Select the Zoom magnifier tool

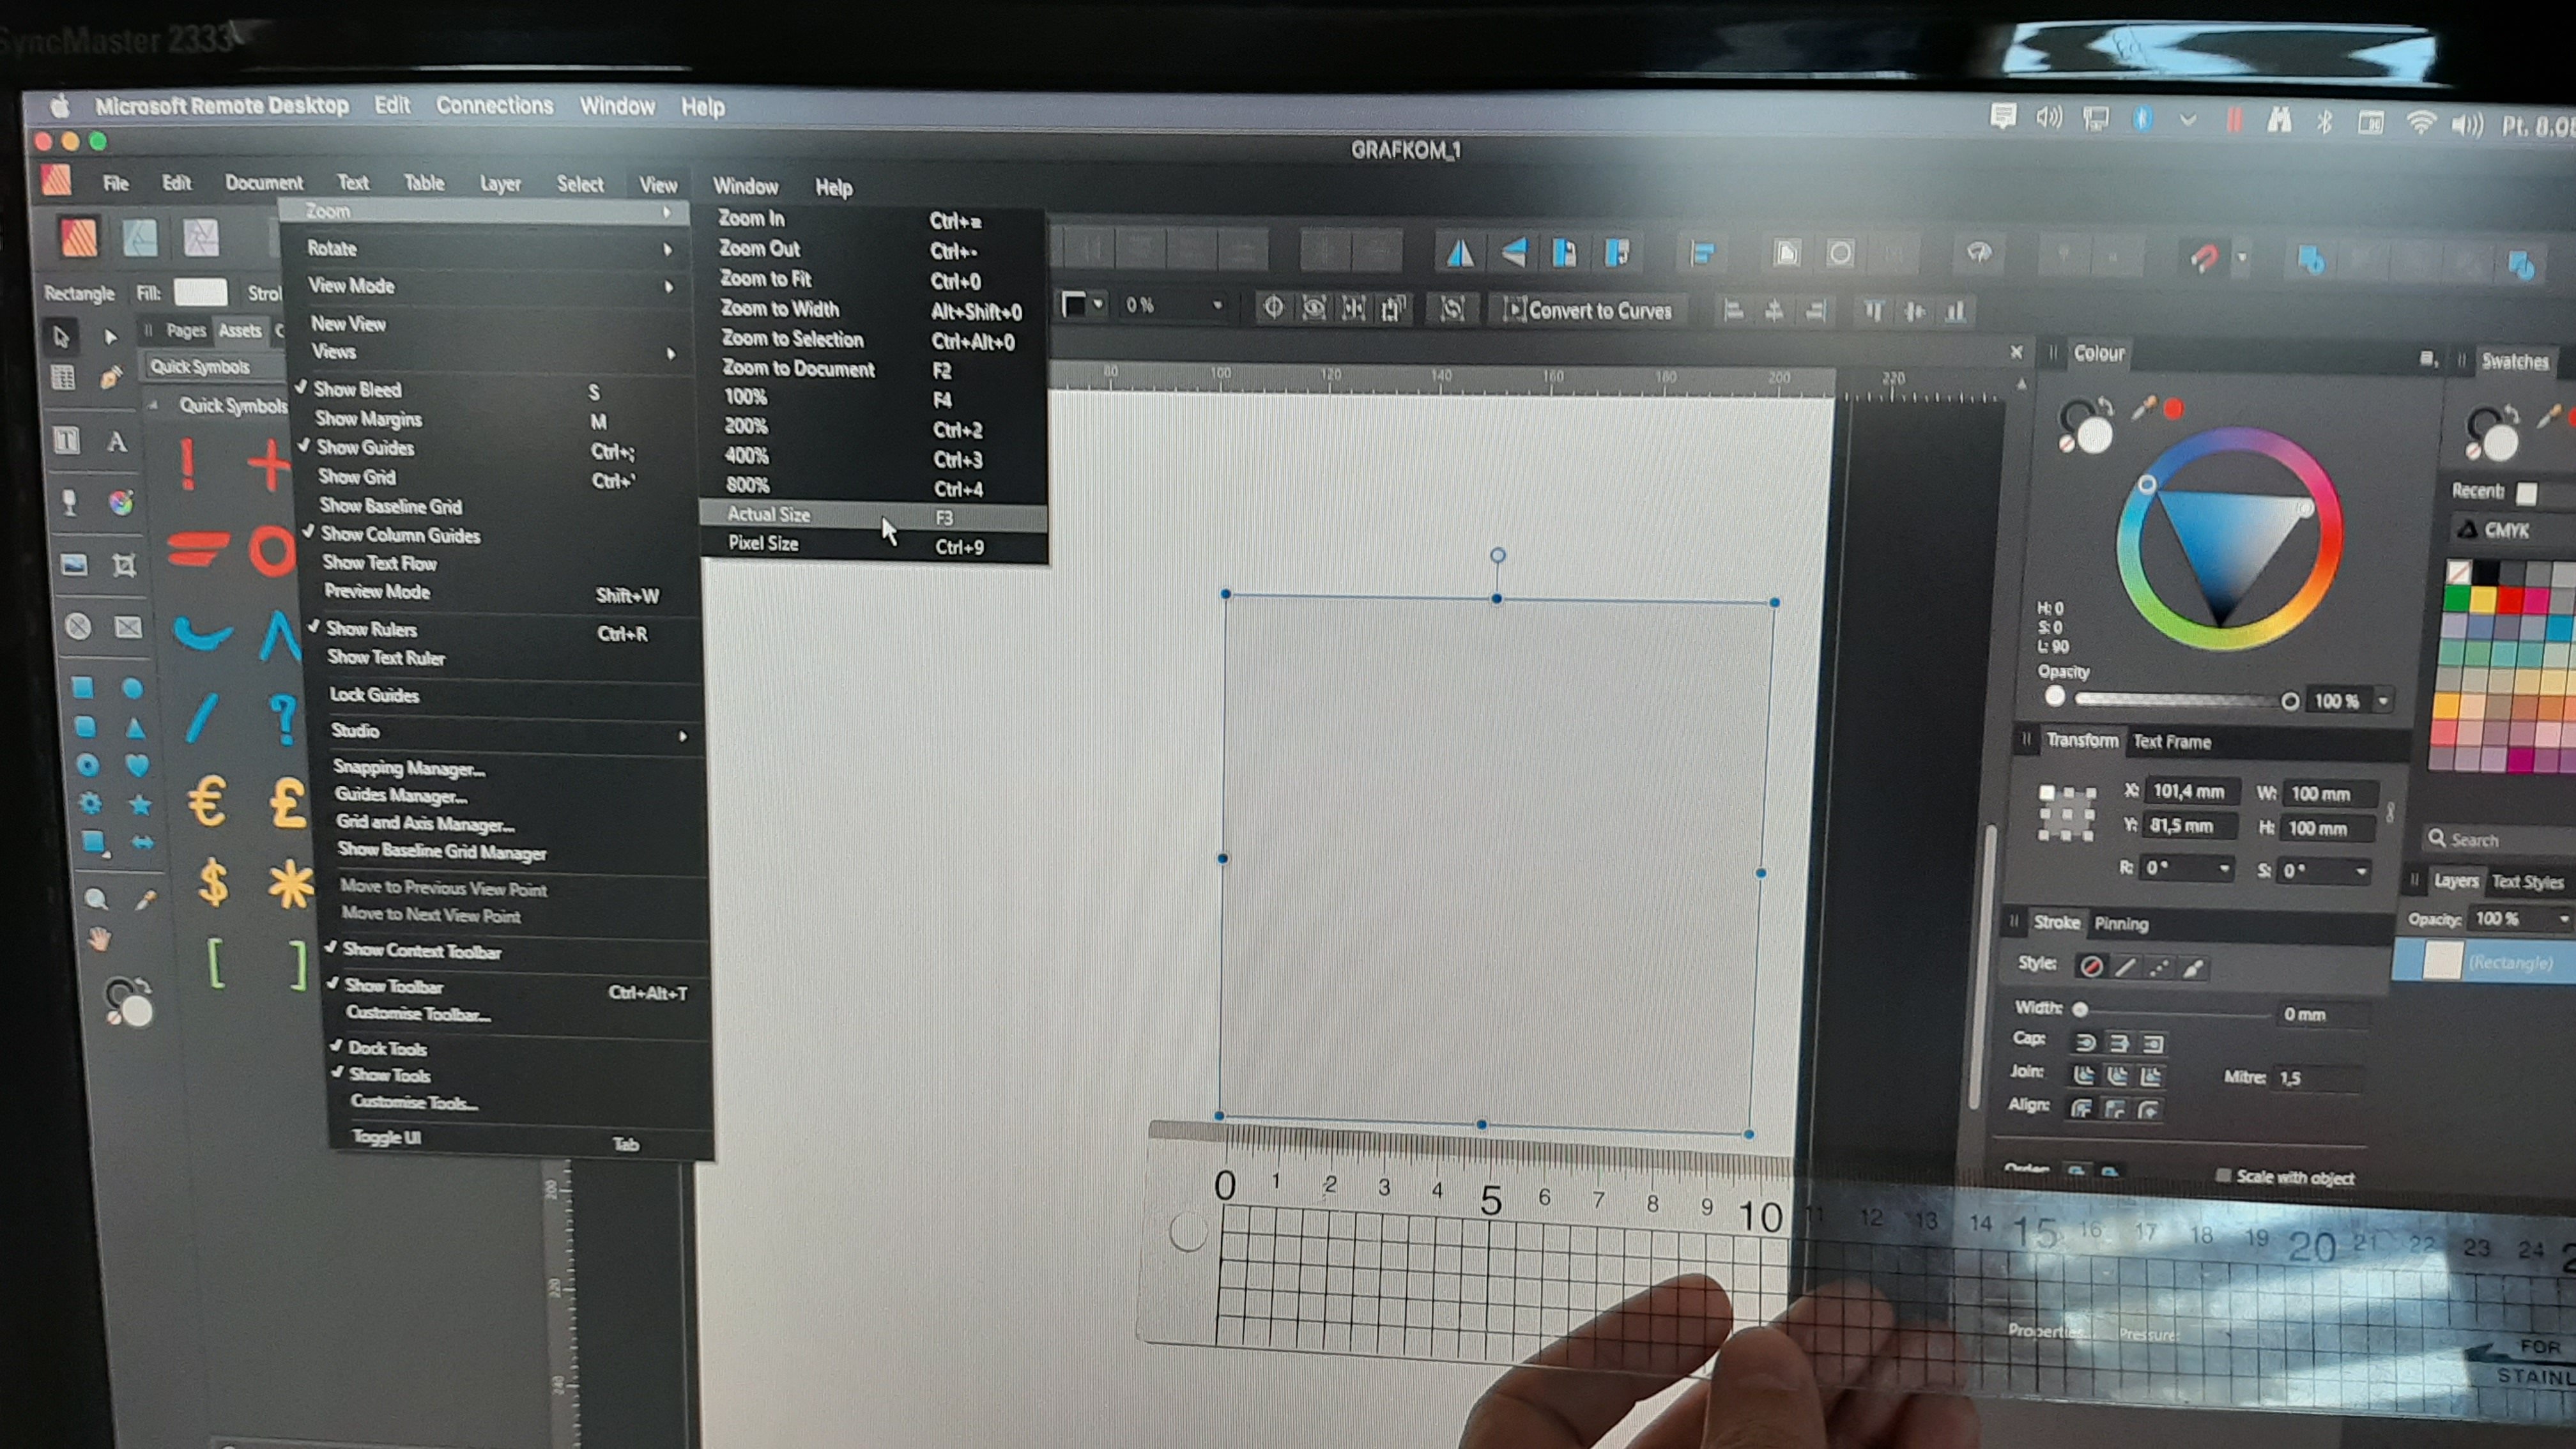click(x=96, y=899)
